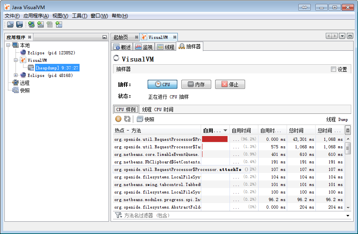Image resolution: width=358 pixels, height=234 pixels.
Task: Open the 文件(F) menu
Action: 12,16
